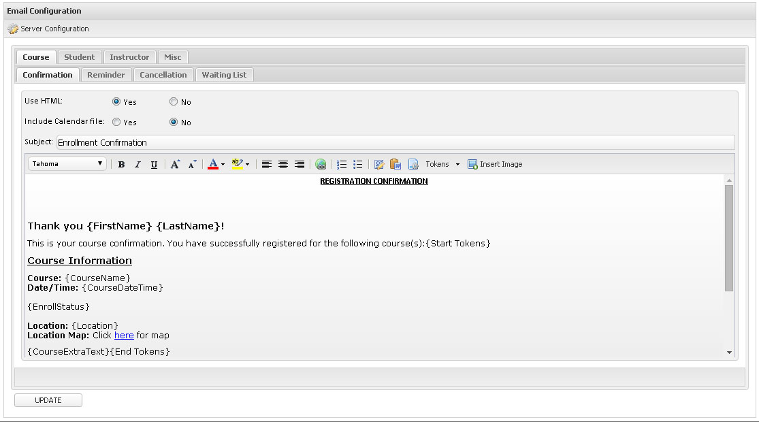Viewport: 759px width, 422px height.
Task: Insert numbered list
Action: (342, 165)
